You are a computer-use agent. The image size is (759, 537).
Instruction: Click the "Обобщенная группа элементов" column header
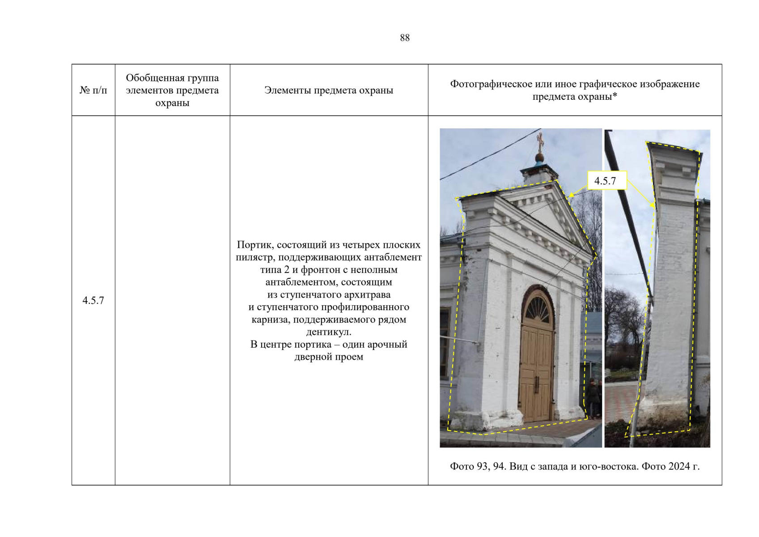pyautogui.click(x=172, y=90)
